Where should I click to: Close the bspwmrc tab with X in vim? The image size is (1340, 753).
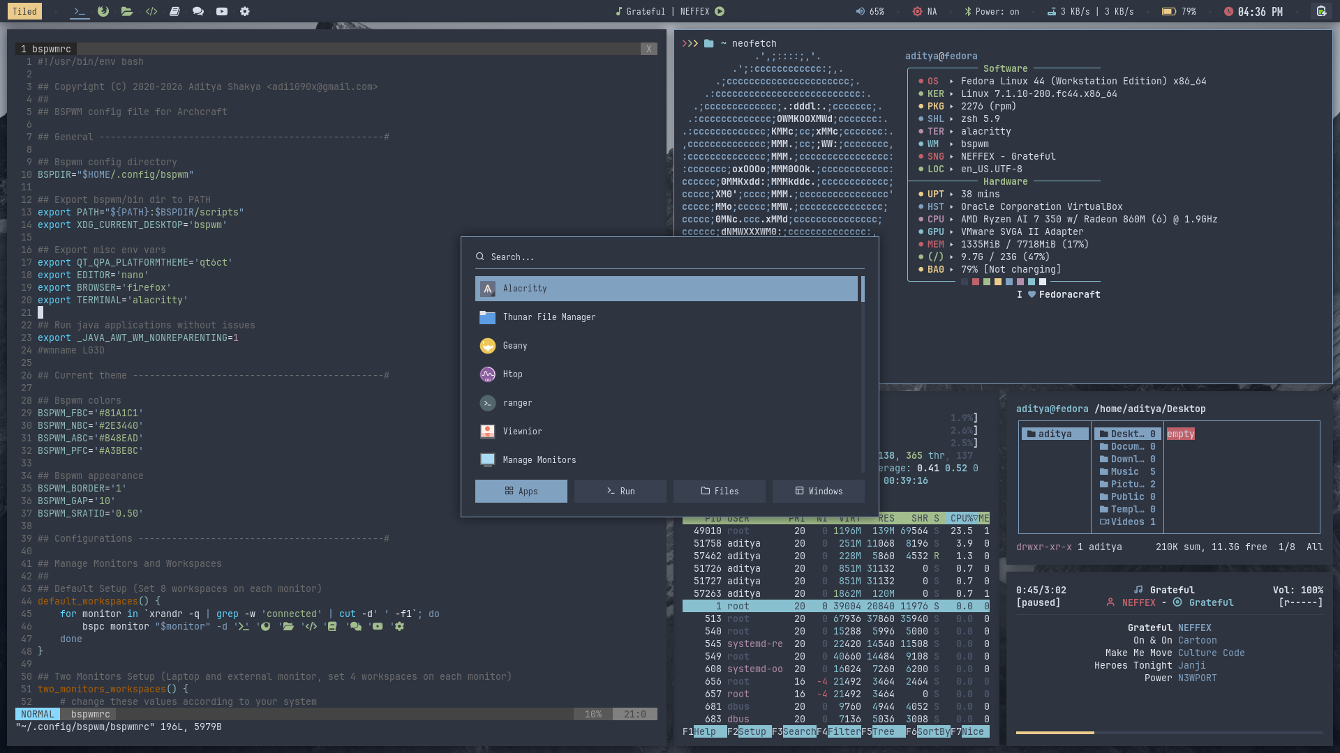click(x=649, y=49)
